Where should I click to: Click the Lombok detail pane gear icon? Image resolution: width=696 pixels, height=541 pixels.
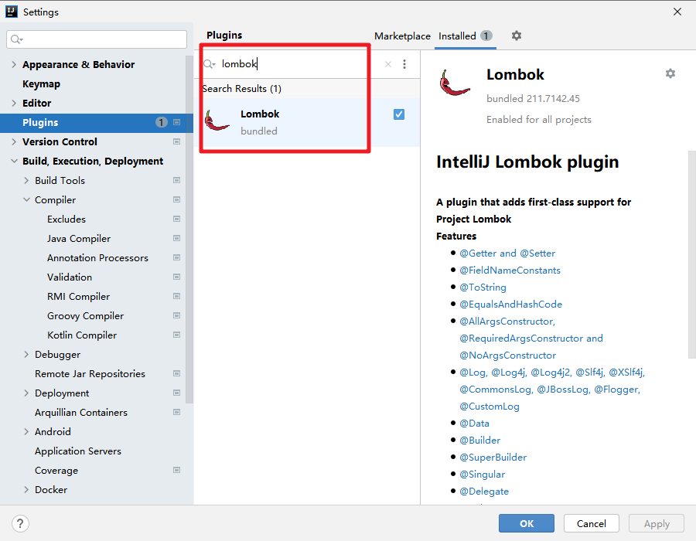coord(670,73)
